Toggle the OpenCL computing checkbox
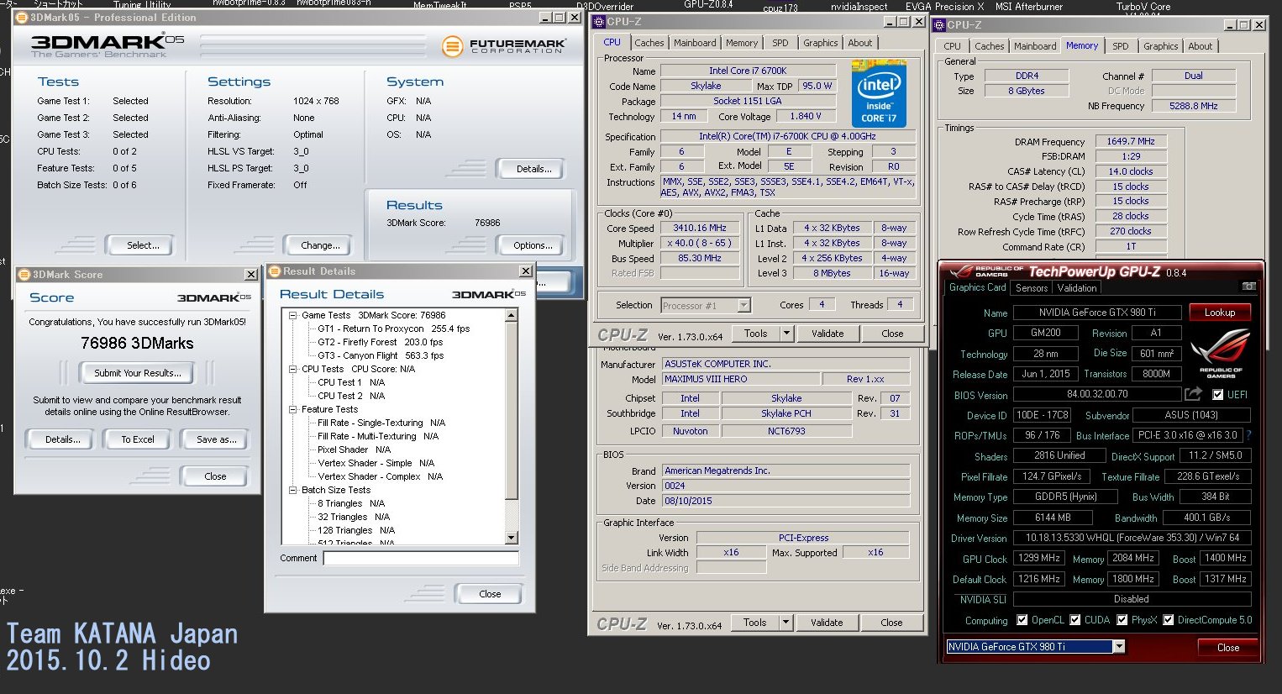1282x694 pixels. click(1022, 620)
